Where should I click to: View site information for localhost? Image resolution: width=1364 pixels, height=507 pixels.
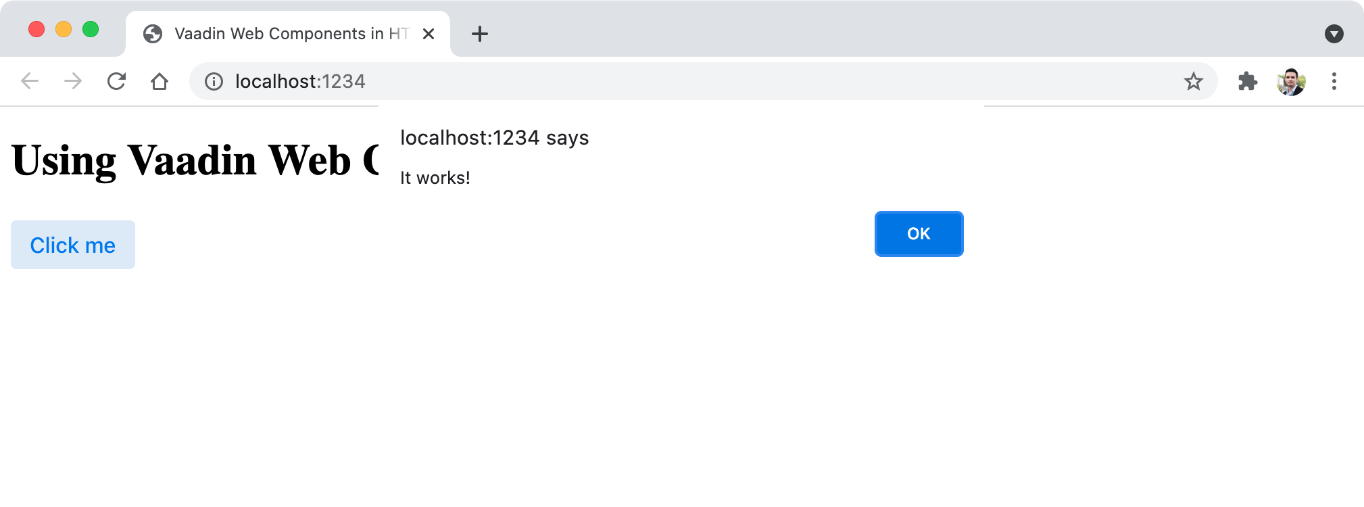click(x=214, y=82)
